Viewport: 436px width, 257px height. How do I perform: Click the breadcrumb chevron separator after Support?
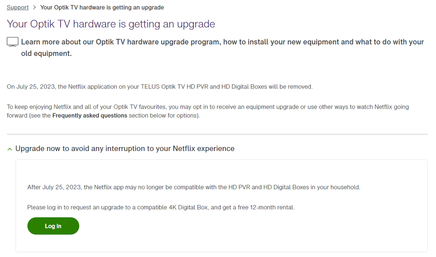tap(34, 7)
